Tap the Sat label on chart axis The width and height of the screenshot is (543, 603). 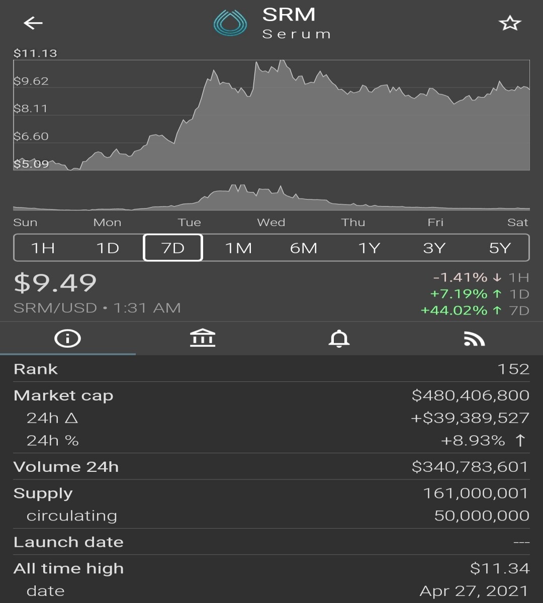518,223
